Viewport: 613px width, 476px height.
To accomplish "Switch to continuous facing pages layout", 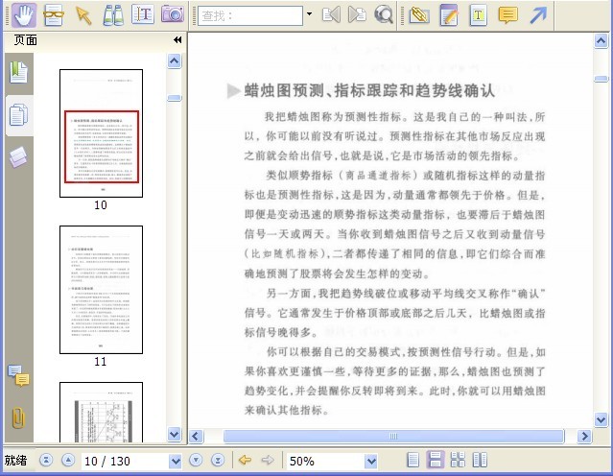I will pos(458,460).
